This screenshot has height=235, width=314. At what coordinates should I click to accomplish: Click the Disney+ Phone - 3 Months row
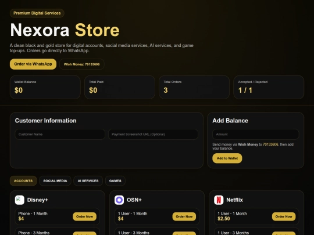pyautogui.click(x=58, y=232)
